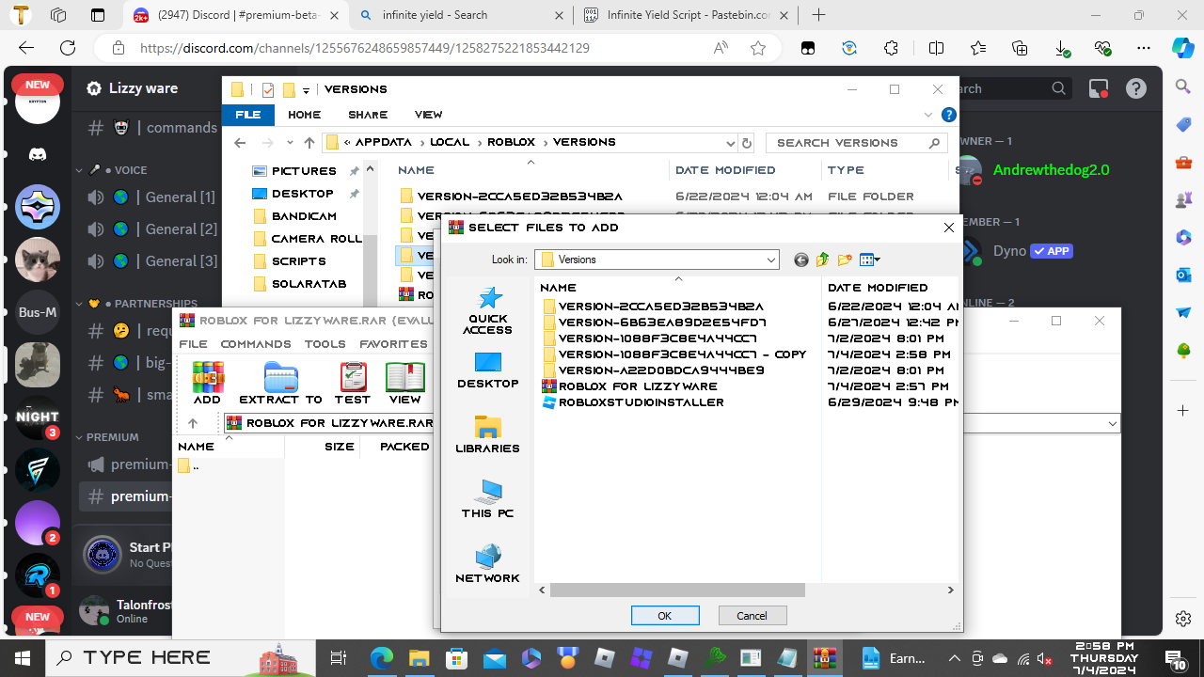This screenshot has width=1204, height=677.
Task: Click the Add button in WinRAR toolbar
Action: coord(207,383)
